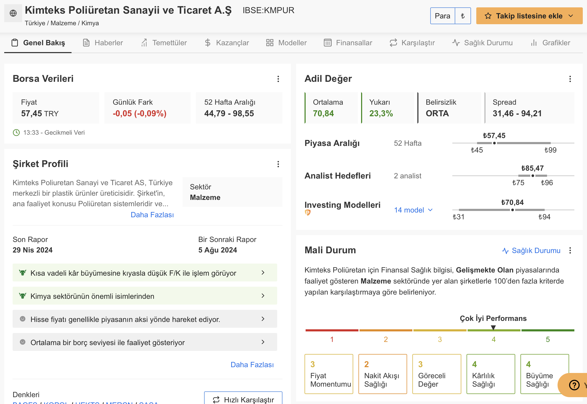Click bull icon on F/K insight row

click(x=23, y=272)
